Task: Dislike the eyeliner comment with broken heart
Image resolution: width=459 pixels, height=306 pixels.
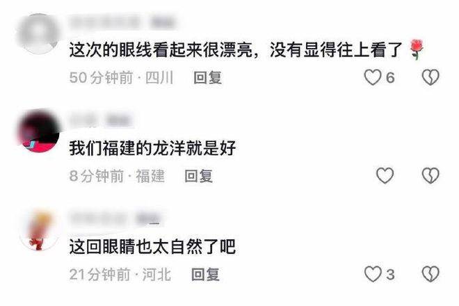Action: pos(430,77)
